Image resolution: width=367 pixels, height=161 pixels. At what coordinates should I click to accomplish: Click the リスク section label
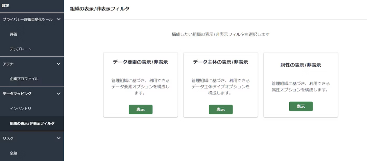pyautogui.click(x=8, y=138)
